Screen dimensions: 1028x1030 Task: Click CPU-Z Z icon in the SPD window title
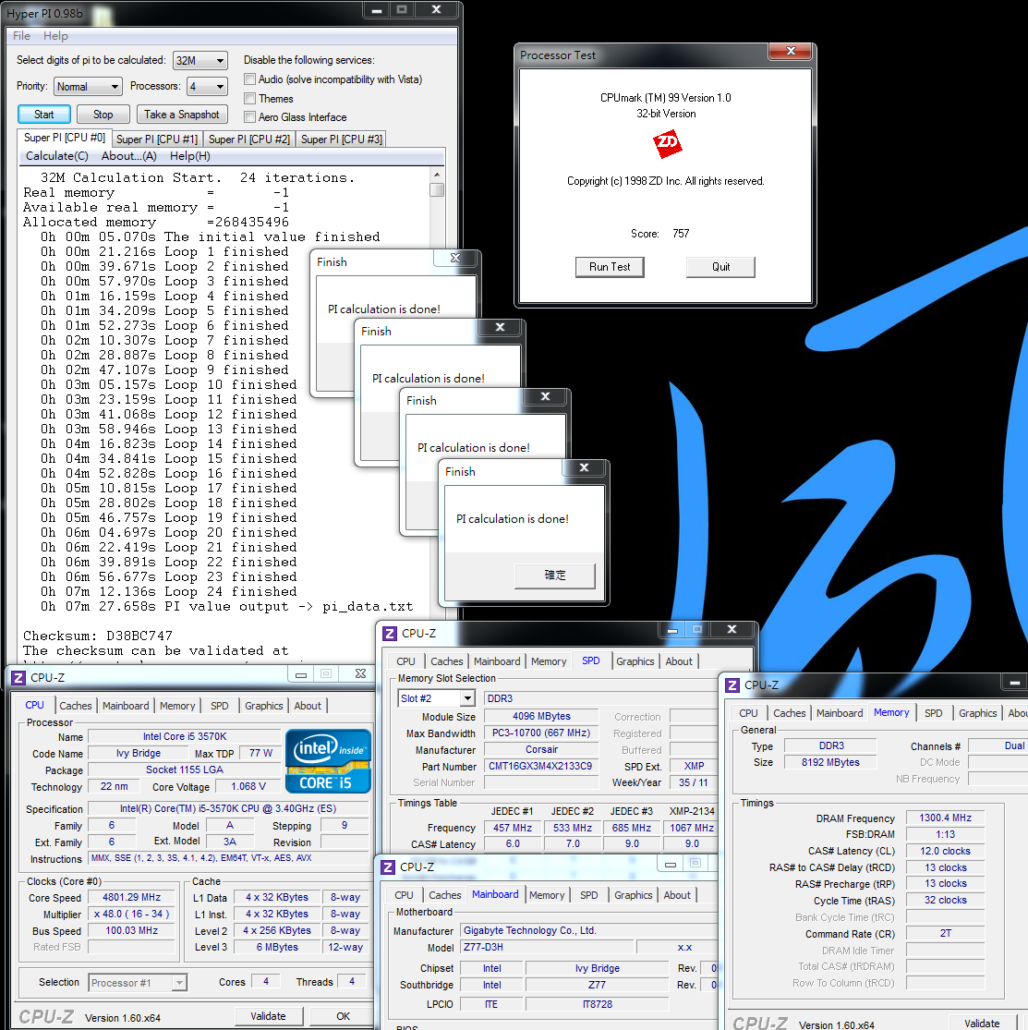click(x=390, y=633)
